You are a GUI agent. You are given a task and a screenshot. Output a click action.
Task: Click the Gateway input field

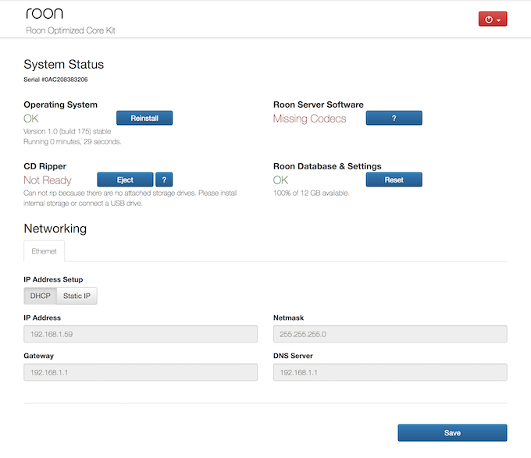click(x=141, y=372)
